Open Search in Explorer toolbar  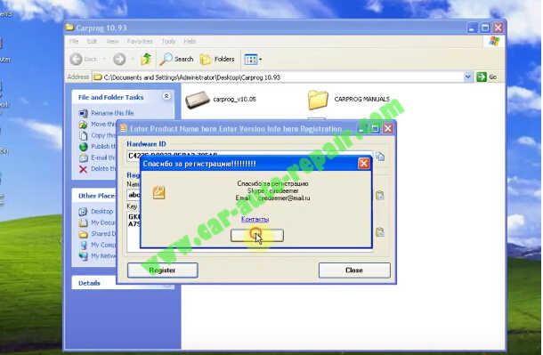(x=176, y=59)
